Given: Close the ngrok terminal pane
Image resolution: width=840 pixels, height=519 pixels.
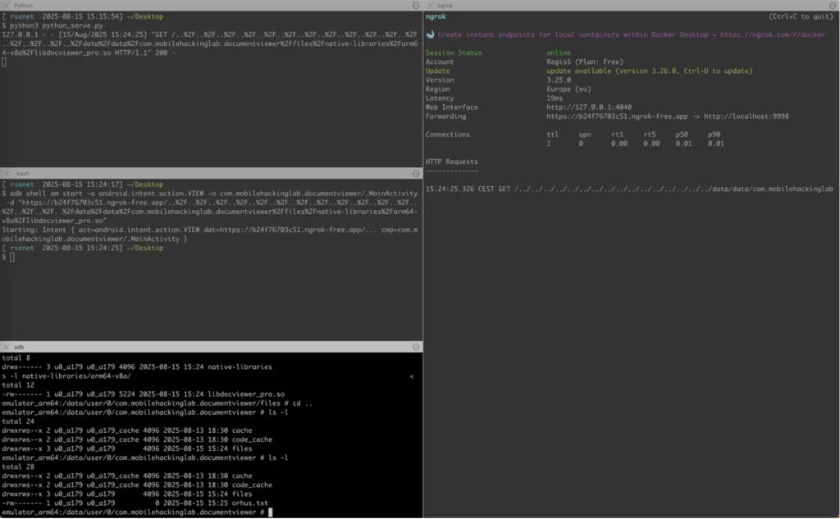Looking at the screenshot, I should tap(430, 5).
